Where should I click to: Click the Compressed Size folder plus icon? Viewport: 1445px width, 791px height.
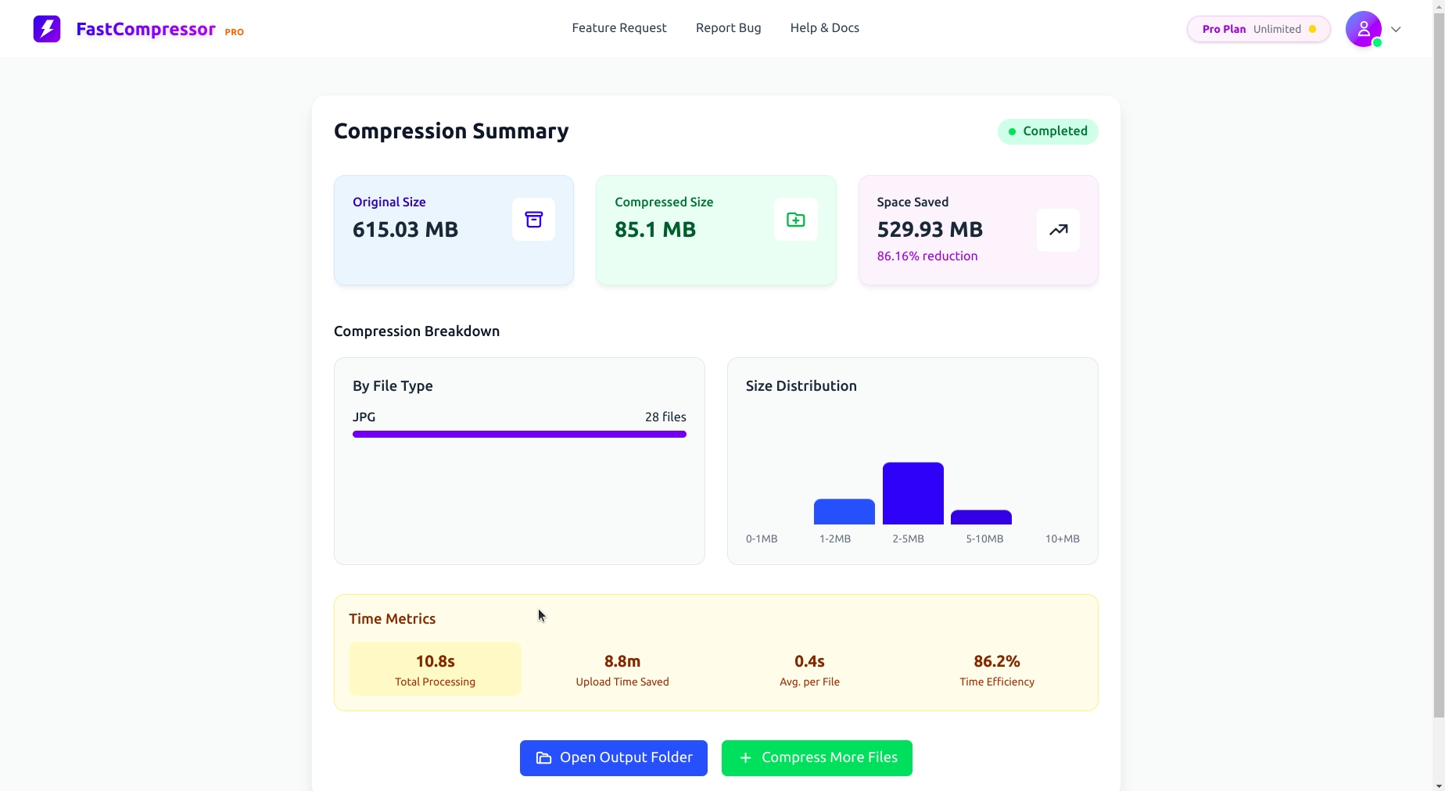(796, 220)
